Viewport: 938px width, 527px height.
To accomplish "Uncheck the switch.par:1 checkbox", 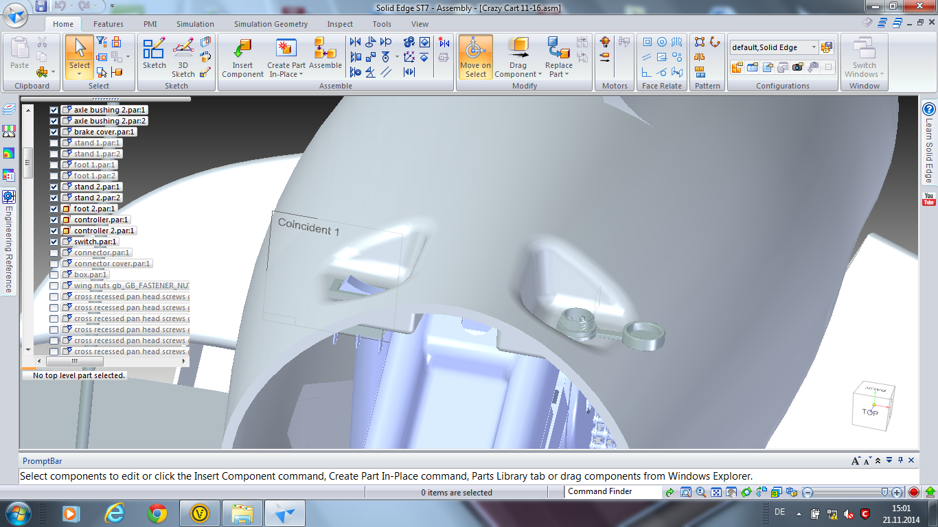I will click(x=54, y=242).
